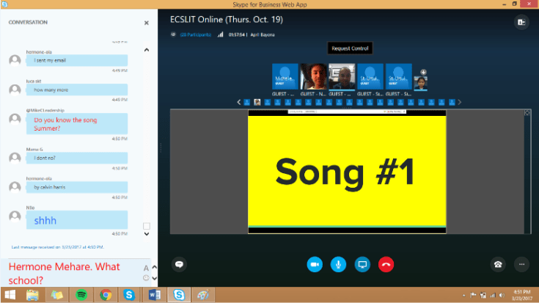Image resolution: width=539 pixels, height=303 pixels.
Task: Select the small self-preview video thumbnail
Action: 420,83
